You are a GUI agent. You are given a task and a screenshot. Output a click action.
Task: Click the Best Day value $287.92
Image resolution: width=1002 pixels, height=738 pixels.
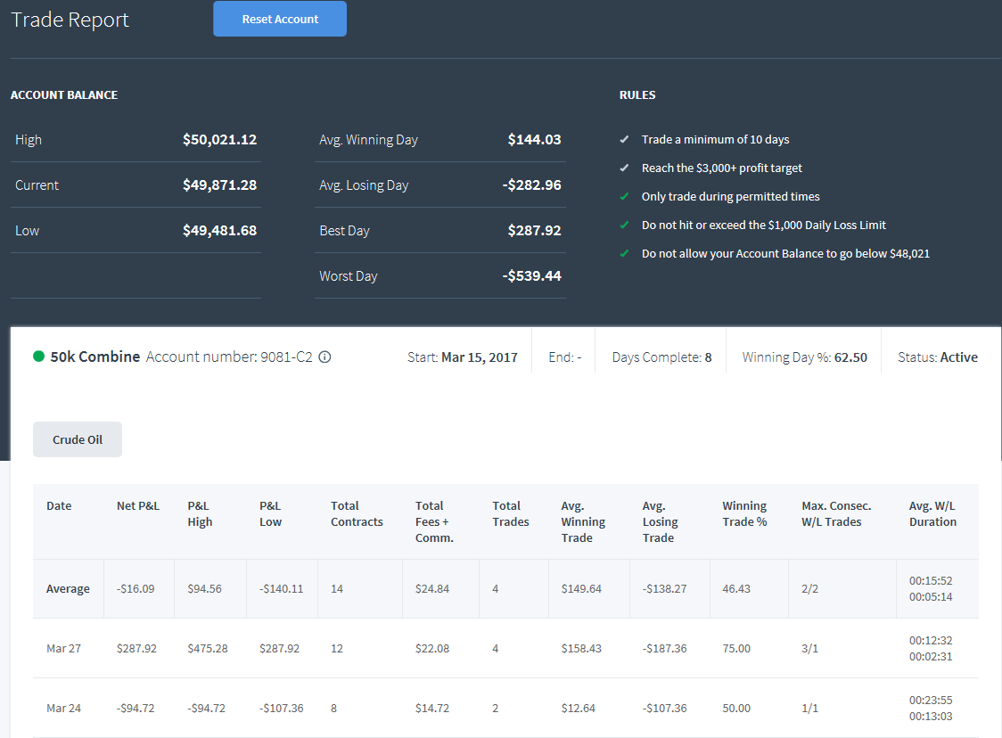[534, 231]
